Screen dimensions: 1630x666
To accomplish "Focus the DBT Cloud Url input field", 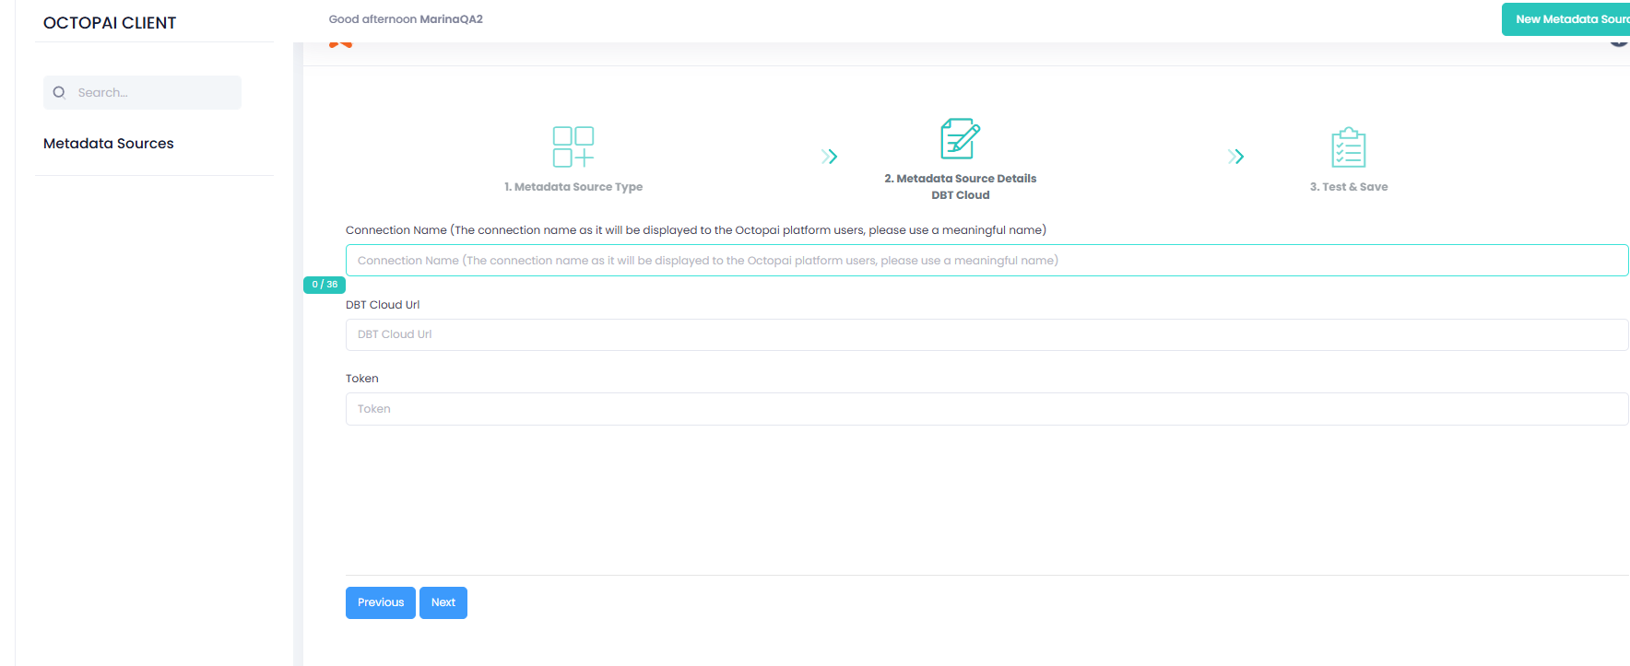I will click(986, 334).
